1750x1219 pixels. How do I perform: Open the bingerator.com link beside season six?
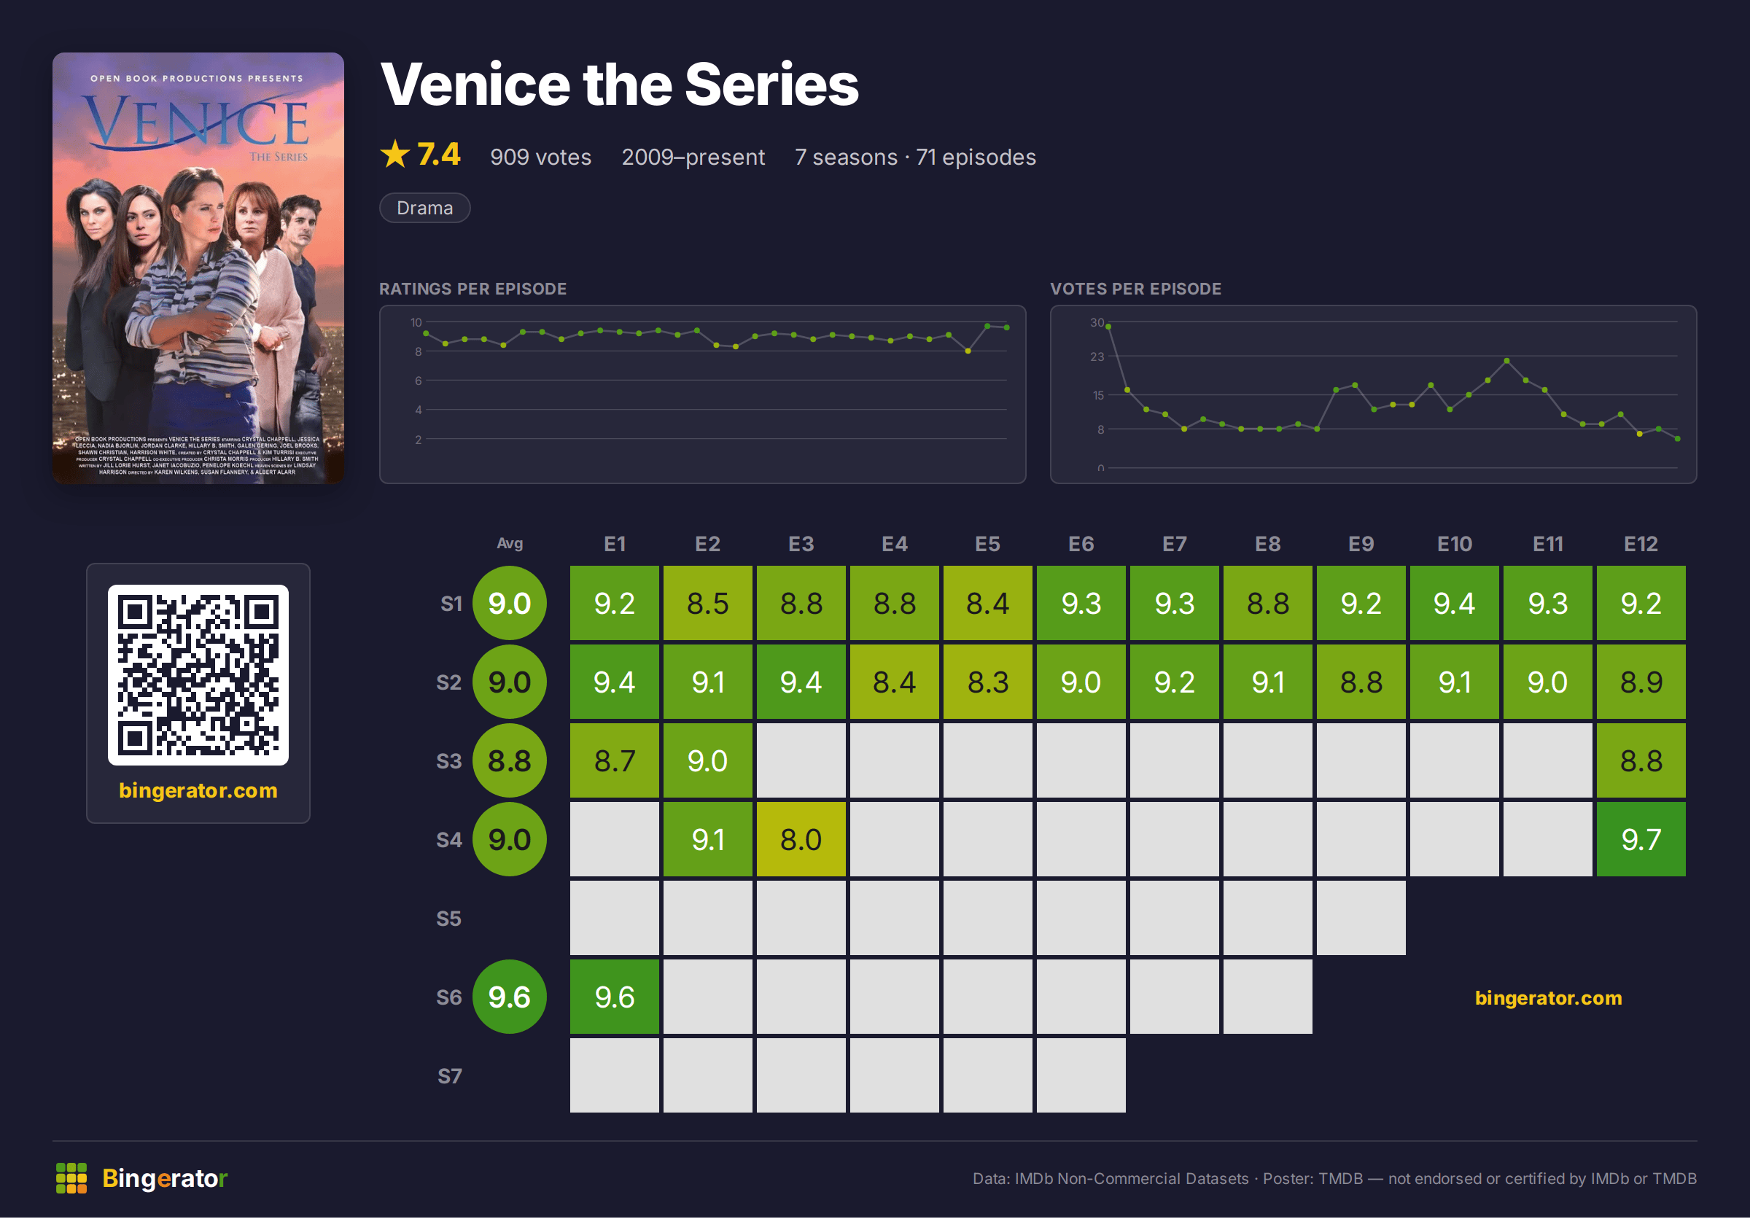[1548, 998]
